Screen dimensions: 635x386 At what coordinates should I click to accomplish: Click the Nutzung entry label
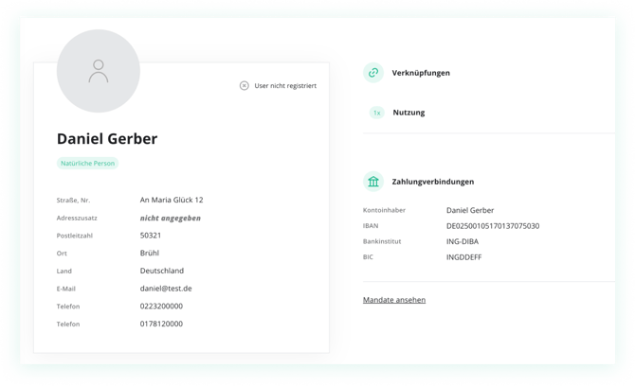(408, 113)
